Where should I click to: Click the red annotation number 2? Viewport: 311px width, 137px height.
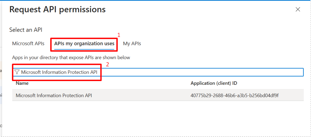click(x=108, y=65)
